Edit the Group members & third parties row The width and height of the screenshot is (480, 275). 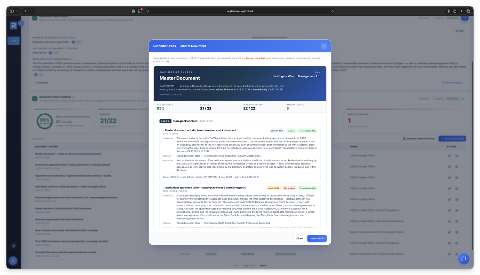[457, 210]
